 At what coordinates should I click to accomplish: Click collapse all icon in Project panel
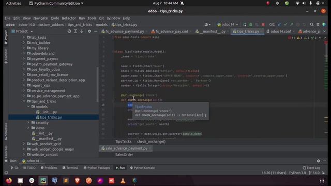[x=82, y=31]
